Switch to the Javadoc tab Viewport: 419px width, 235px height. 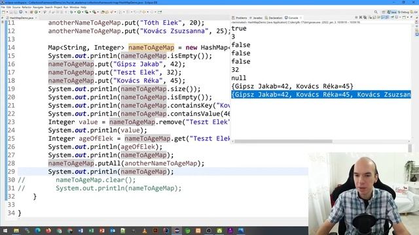coord(256,18)
